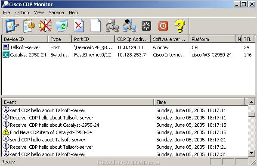Click the black square starburst icon

pos(146,26)
